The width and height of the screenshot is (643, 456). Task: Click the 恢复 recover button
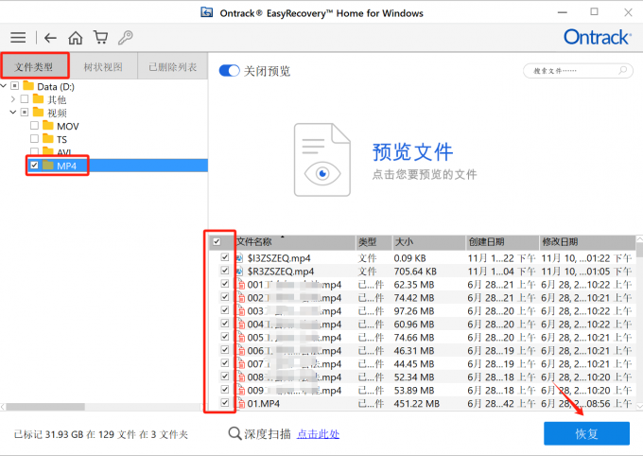pyautogui.click(x=586, y=433)
